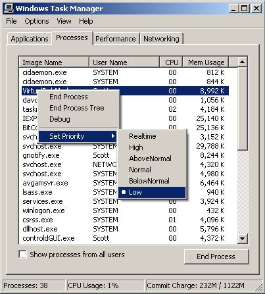Image resolution: width=265 pixels, height=294 pixels.
Task: Open the File menu
Action: pos(11,21)
